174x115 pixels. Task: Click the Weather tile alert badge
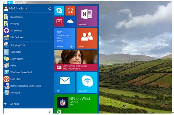tap(71, 46)
